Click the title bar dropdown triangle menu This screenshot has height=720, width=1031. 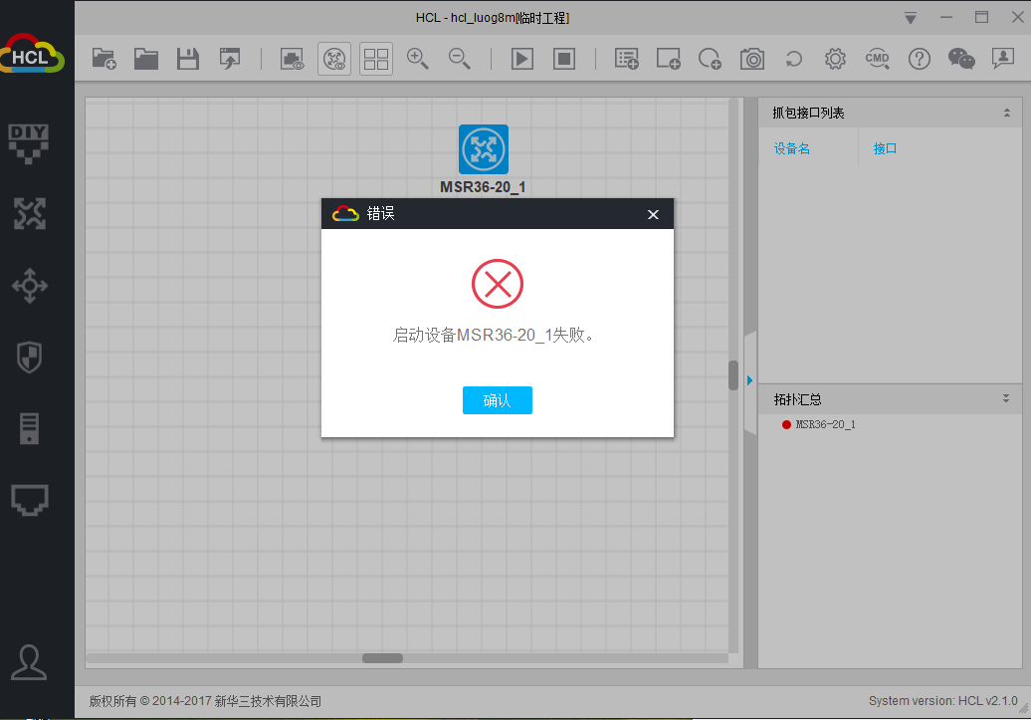coord(910,18)
